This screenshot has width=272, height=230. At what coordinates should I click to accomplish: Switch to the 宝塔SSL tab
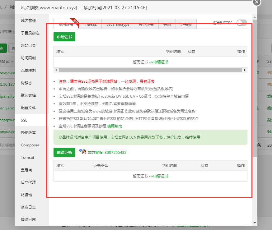[x=90, y=24]
